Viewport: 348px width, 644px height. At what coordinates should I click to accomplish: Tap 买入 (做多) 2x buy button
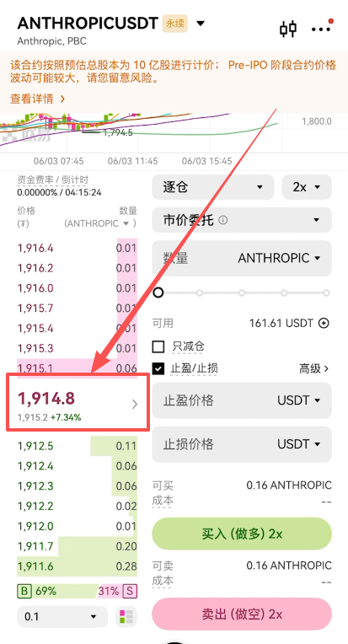coord(242,534)
